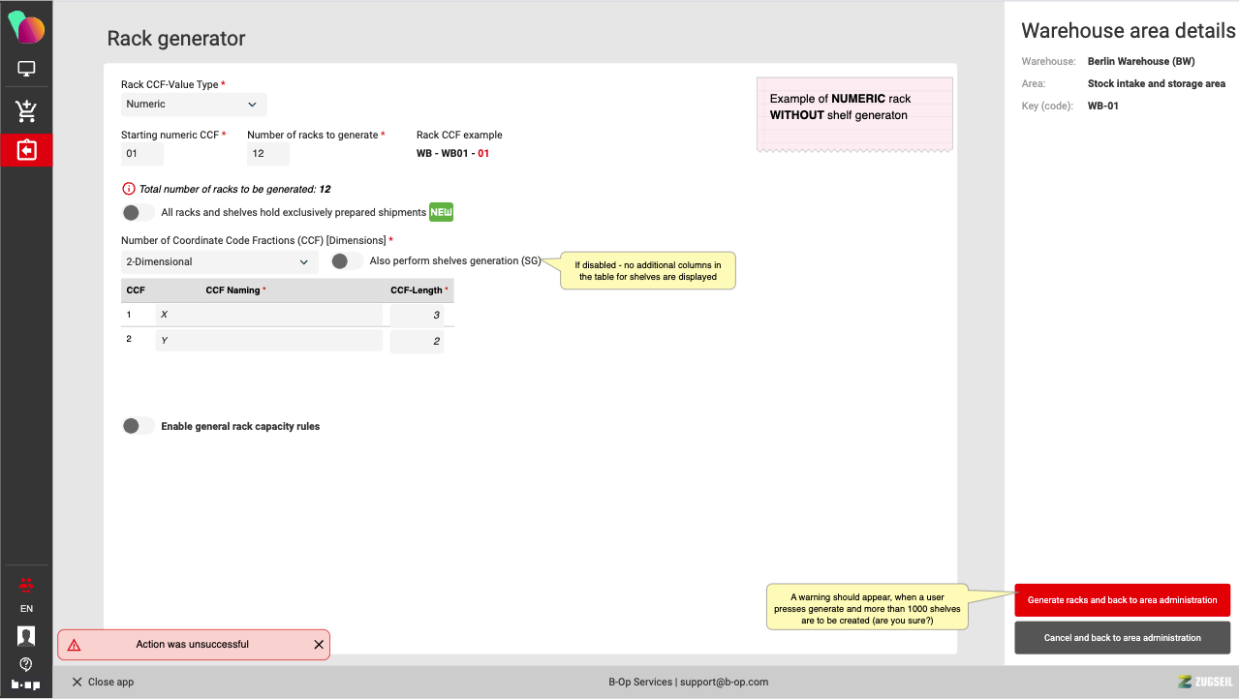Dismiss the 'Action was unsuccessful' notification
Image resolution: width=1239 pixels, height=699 pixels.
(319, 645)
